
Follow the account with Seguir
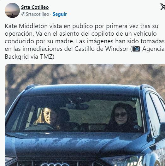pos(60,14)
